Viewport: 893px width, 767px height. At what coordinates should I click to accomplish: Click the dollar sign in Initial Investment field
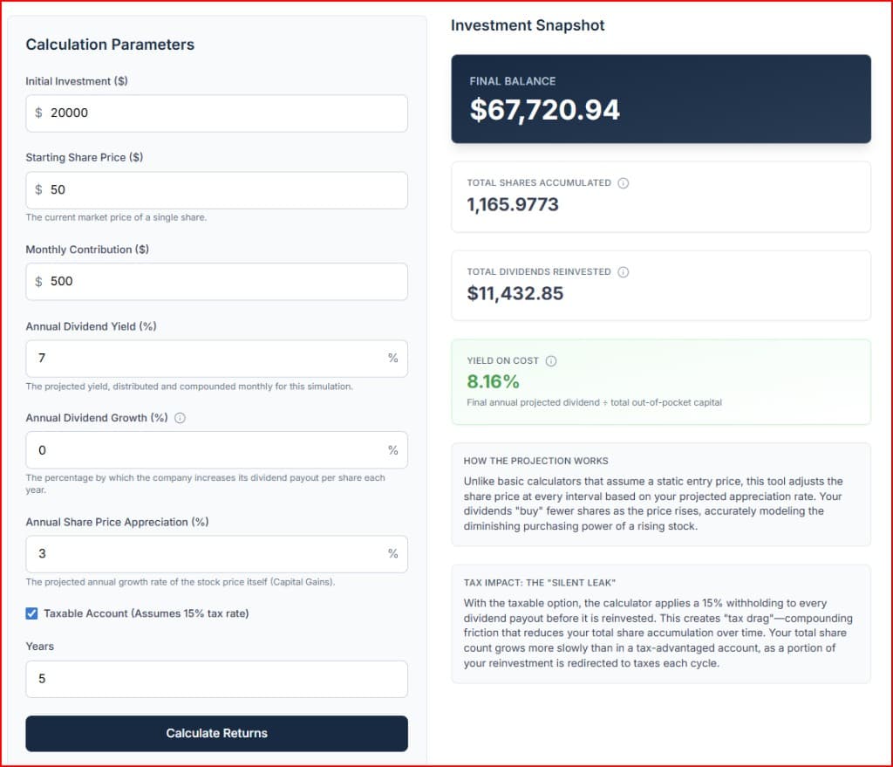coord(38,113)
